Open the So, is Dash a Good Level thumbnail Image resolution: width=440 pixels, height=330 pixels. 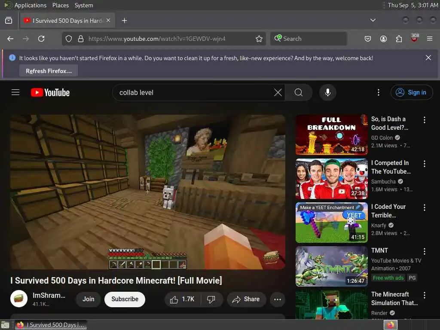coord(331,134)
